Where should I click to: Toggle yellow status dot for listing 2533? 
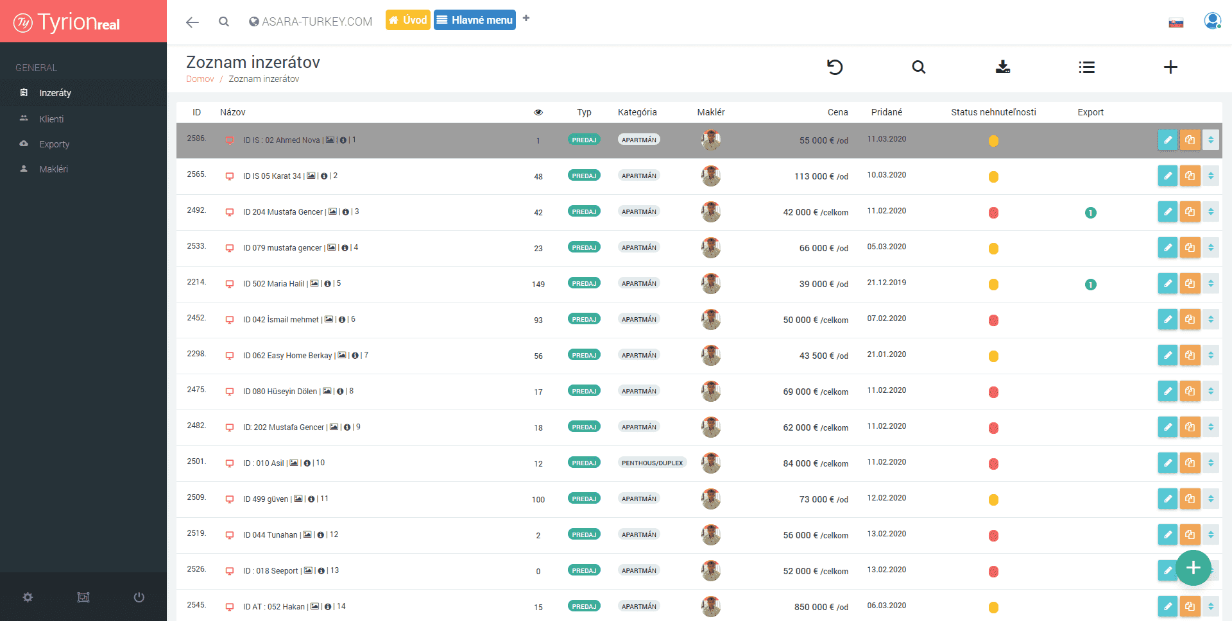pos(993,249)
